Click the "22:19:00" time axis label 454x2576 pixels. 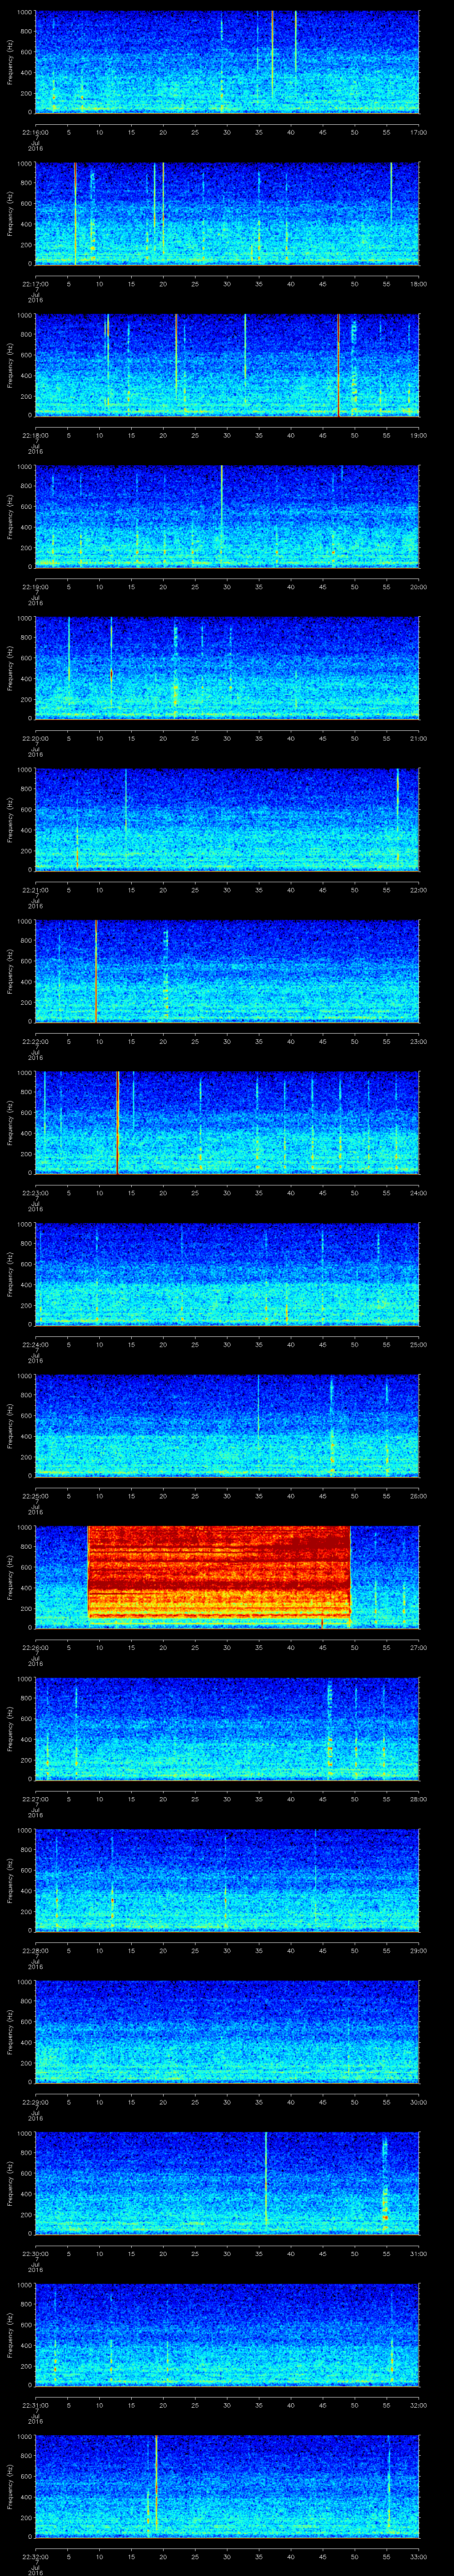36,587
